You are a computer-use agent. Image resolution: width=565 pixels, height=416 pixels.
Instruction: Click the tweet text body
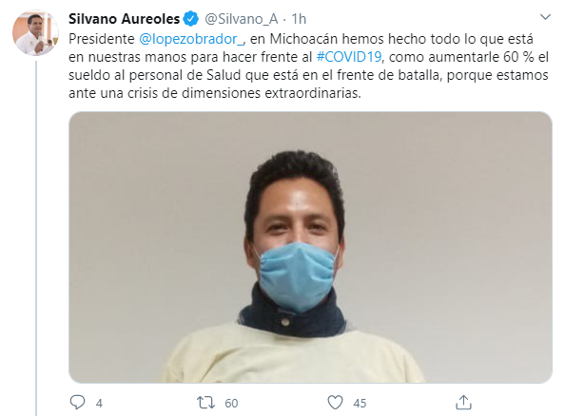308,66
